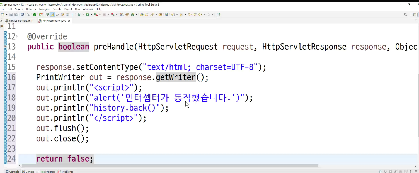Open Search flashlight dropdown arrow
Viewport: 419px width, 173px height.
tap(156, 14)
